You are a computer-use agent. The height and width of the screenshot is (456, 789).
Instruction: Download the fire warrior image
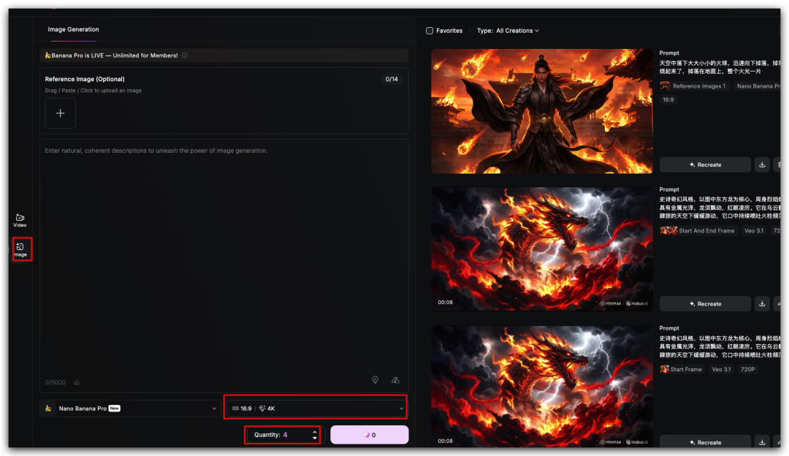(762, 164)
